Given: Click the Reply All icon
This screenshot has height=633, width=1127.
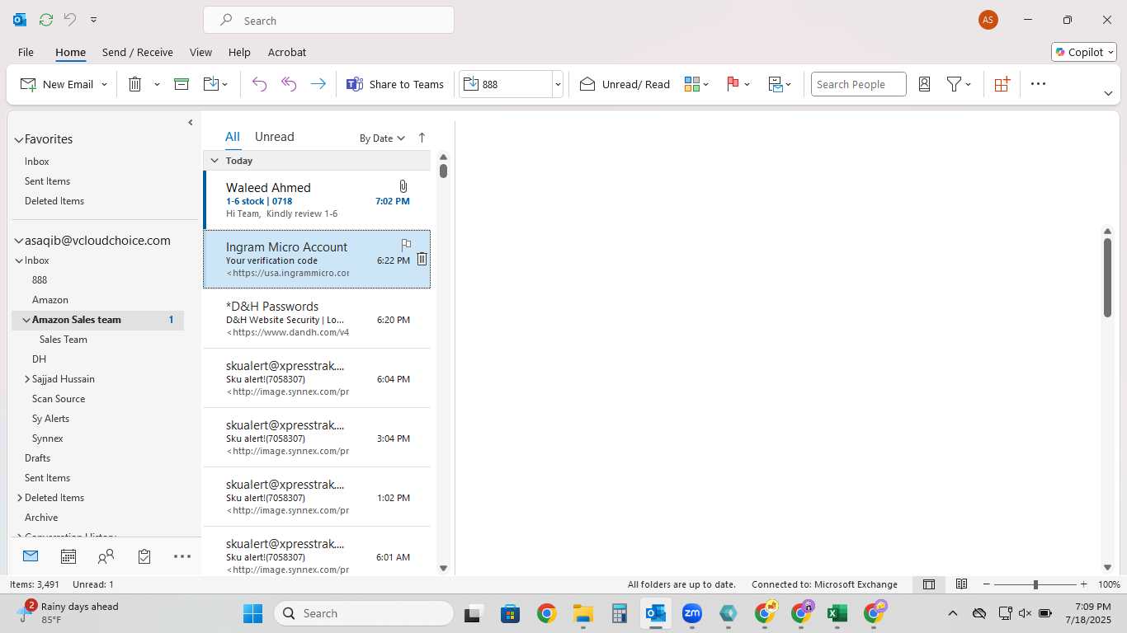Looking at the screenshot, I should [289, 84].
